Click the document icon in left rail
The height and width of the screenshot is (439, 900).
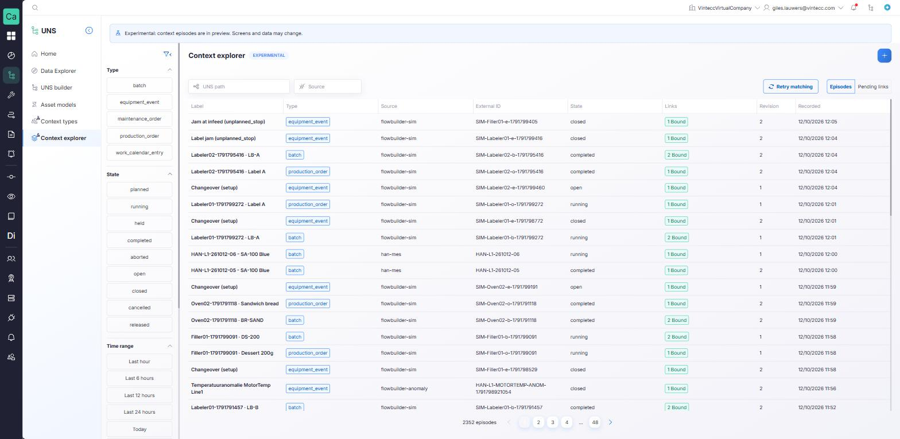coord(11,134)
